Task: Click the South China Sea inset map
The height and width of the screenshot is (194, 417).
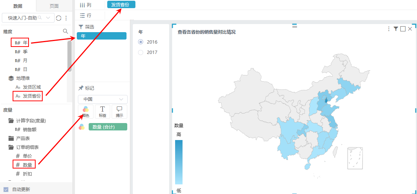Action: (x=355, y=158)
